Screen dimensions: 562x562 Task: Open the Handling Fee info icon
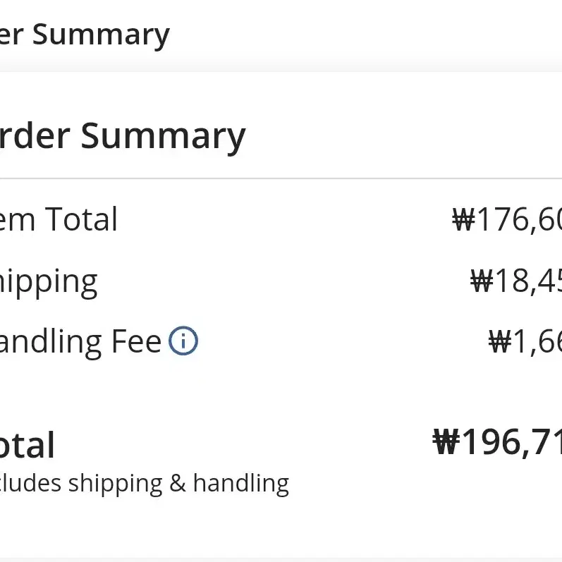[x=183, y=341]
